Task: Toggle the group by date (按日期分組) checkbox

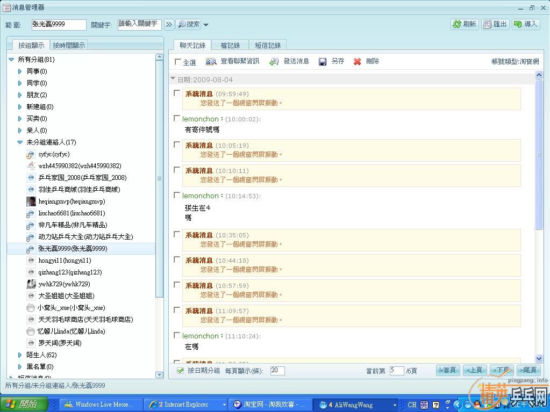Action: point(180,371)
